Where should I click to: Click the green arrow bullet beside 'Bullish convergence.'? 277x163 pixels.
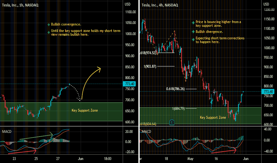(x=48, y=25)
